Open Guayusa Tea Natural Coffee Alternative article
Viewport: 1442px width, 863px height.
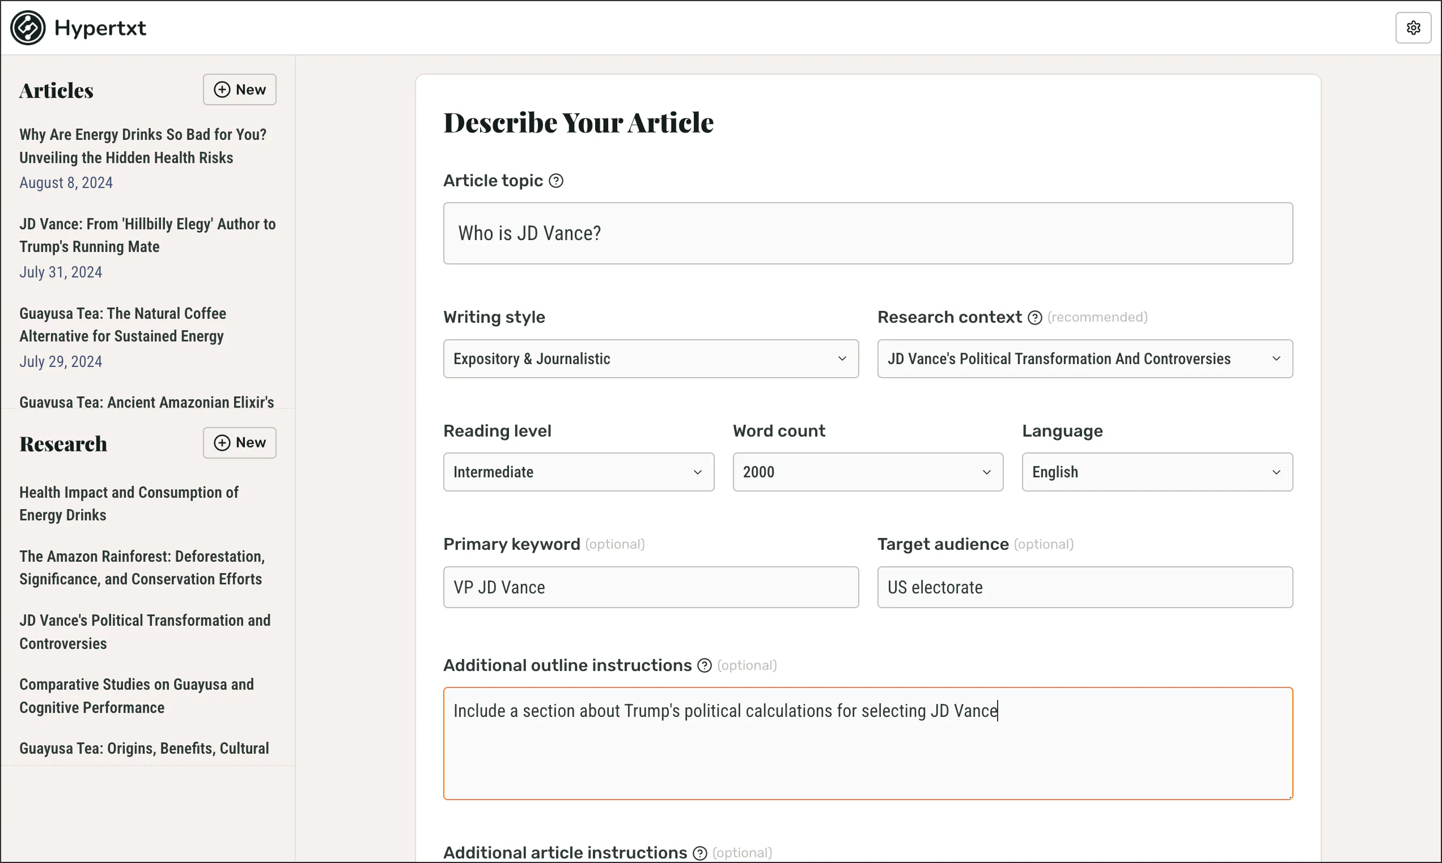coord(122,325)
